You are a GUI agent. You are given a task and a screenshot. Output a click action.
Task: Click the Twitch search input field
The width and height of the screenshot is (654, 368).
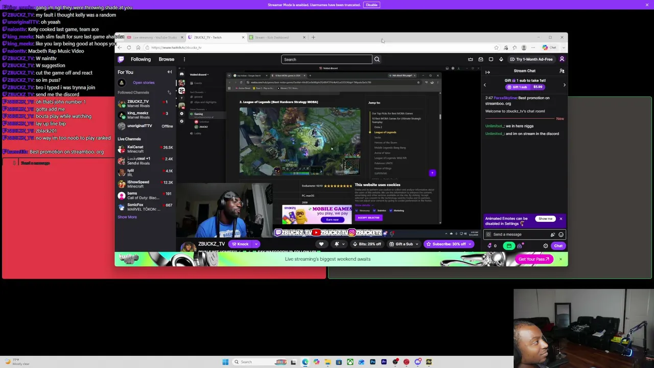326,59
